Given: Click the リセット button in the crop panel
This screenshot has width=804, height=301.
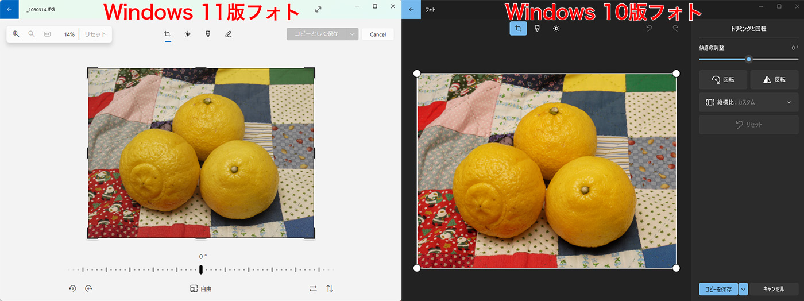Looking at the screenshot, I should 748,124.
